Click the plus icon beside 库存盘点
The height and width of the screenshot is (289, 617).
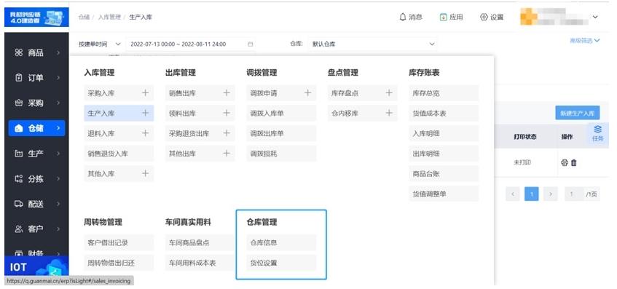tap(389, 93)
